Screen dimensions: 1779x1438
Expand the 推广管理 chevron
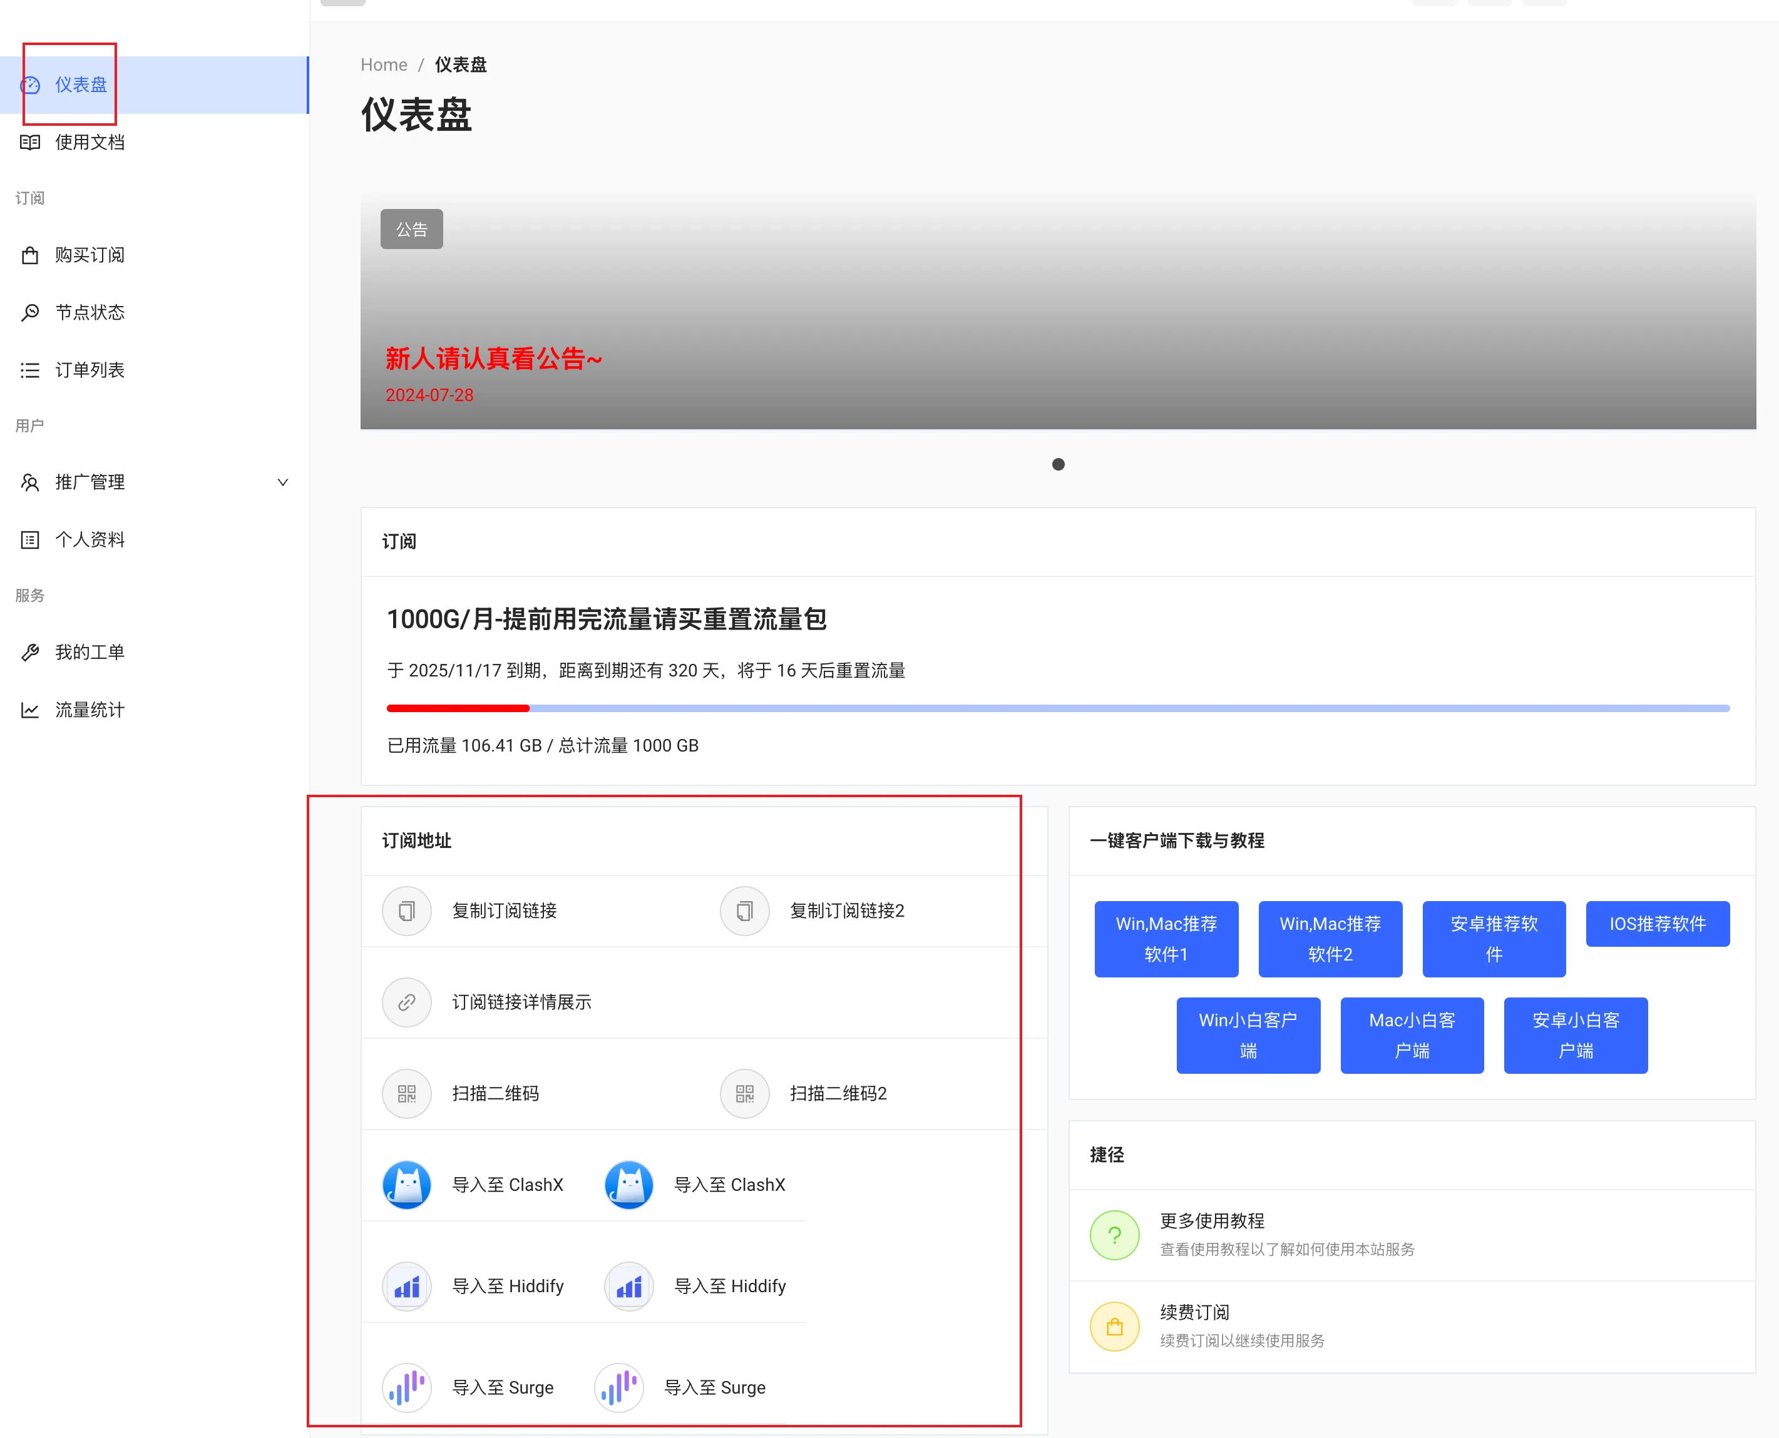[282, 482]
